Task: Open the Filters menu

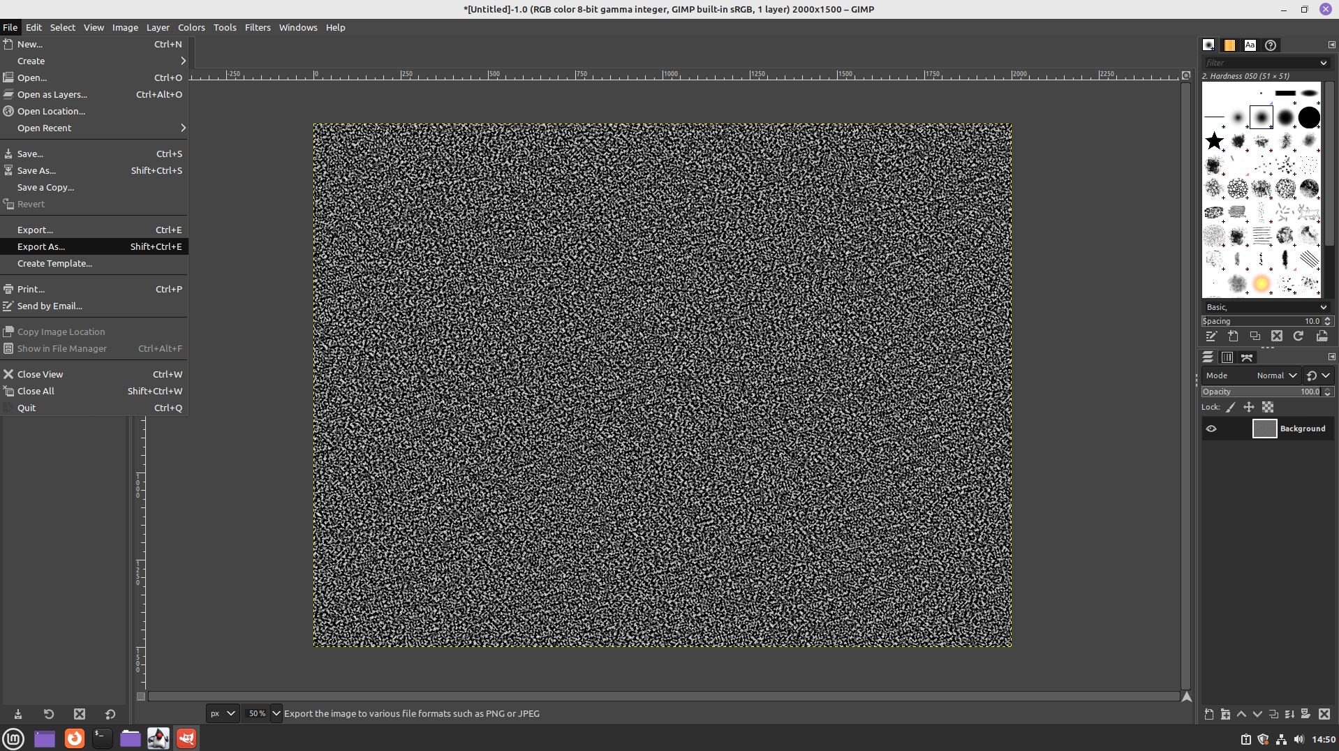Action: 257,27
